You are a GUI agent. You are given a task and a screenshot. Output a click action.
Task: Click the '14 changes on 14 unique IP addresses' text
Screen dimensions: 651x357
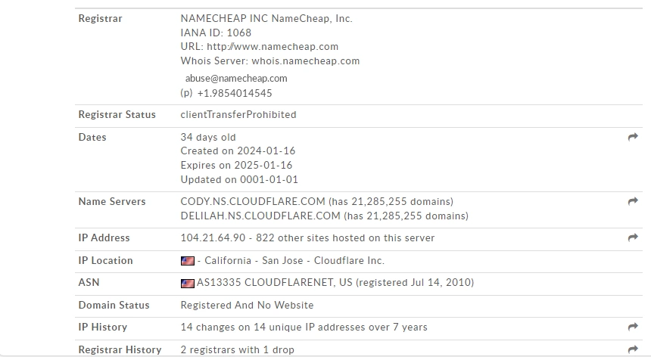304,328
